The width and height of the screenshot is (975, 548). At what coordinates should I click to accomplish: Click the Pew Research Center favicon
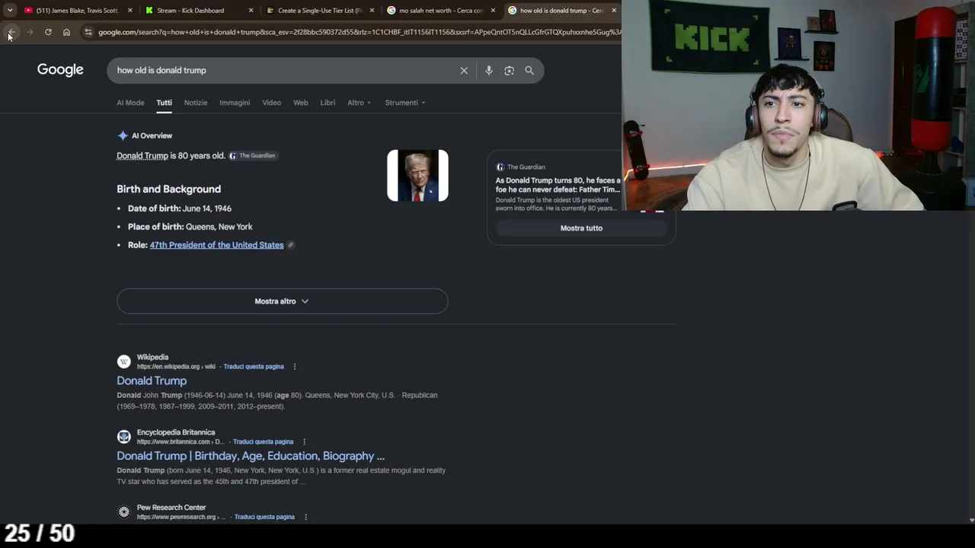(x=123, y=512)
